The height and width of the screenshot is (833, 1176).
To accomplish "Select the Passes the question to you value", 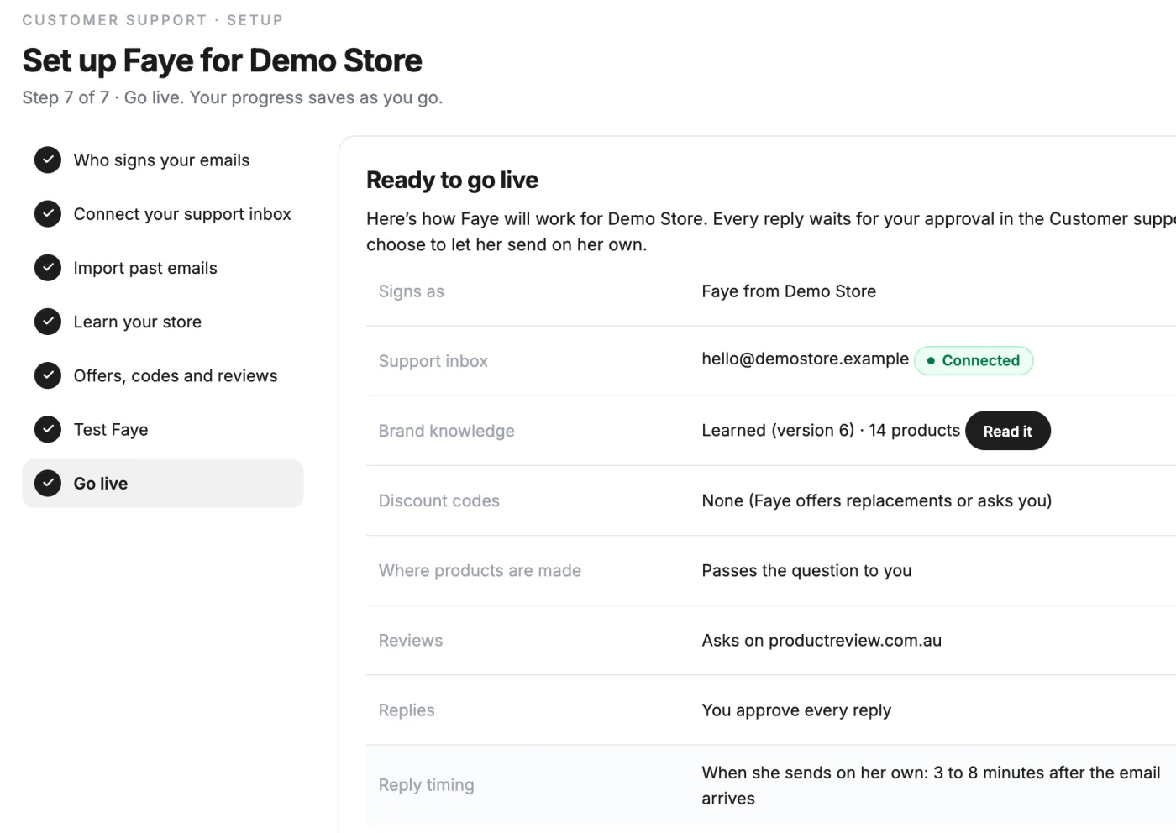I will point(806,571).
